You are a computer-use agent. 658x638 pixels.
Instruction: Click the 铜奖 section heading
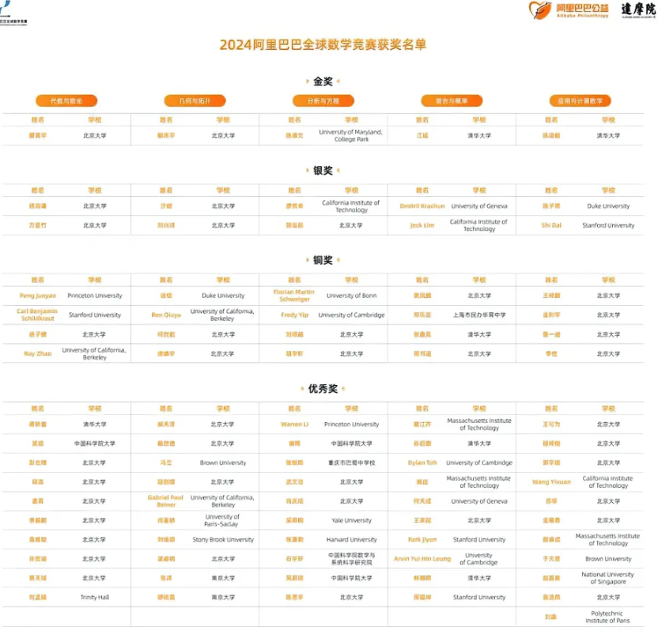(323, 260)
